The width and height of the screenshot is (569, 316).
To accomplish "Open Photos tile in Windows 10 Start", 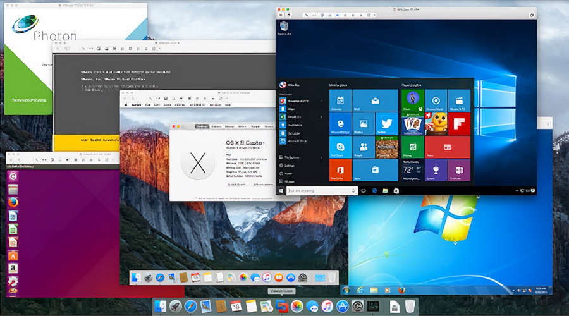I will click(364, 124).
